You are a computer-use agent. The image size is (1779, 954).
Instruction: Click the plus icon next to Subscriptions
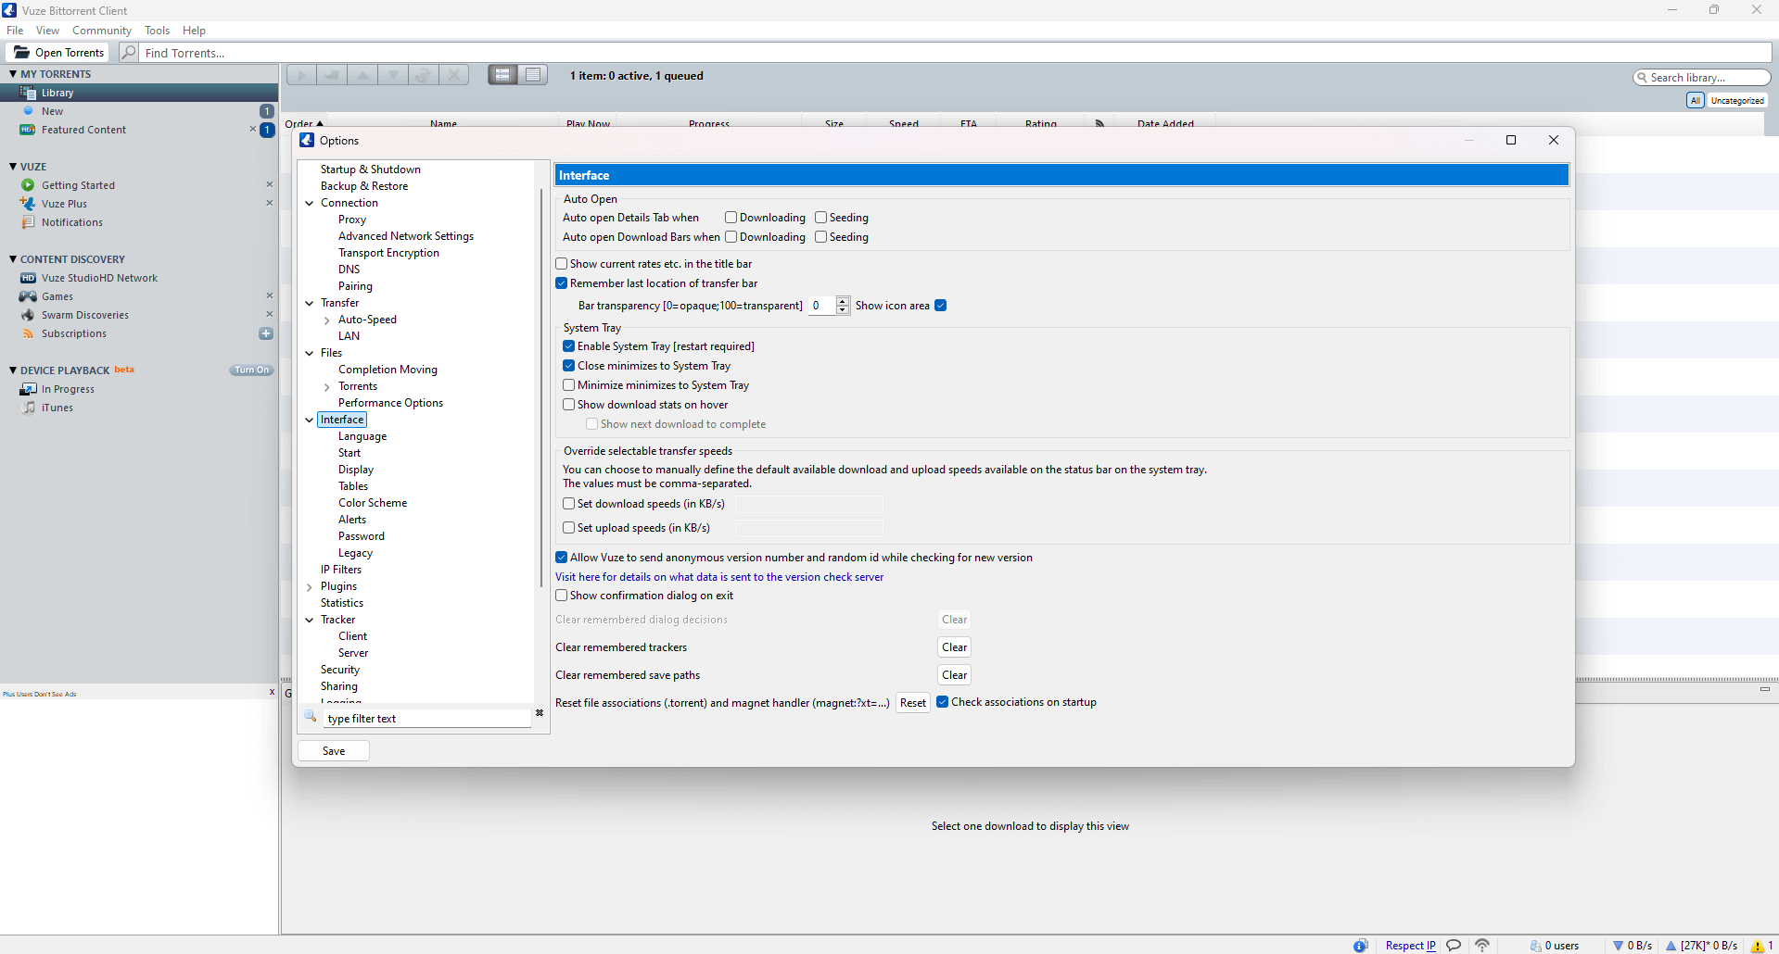(266, 333)
